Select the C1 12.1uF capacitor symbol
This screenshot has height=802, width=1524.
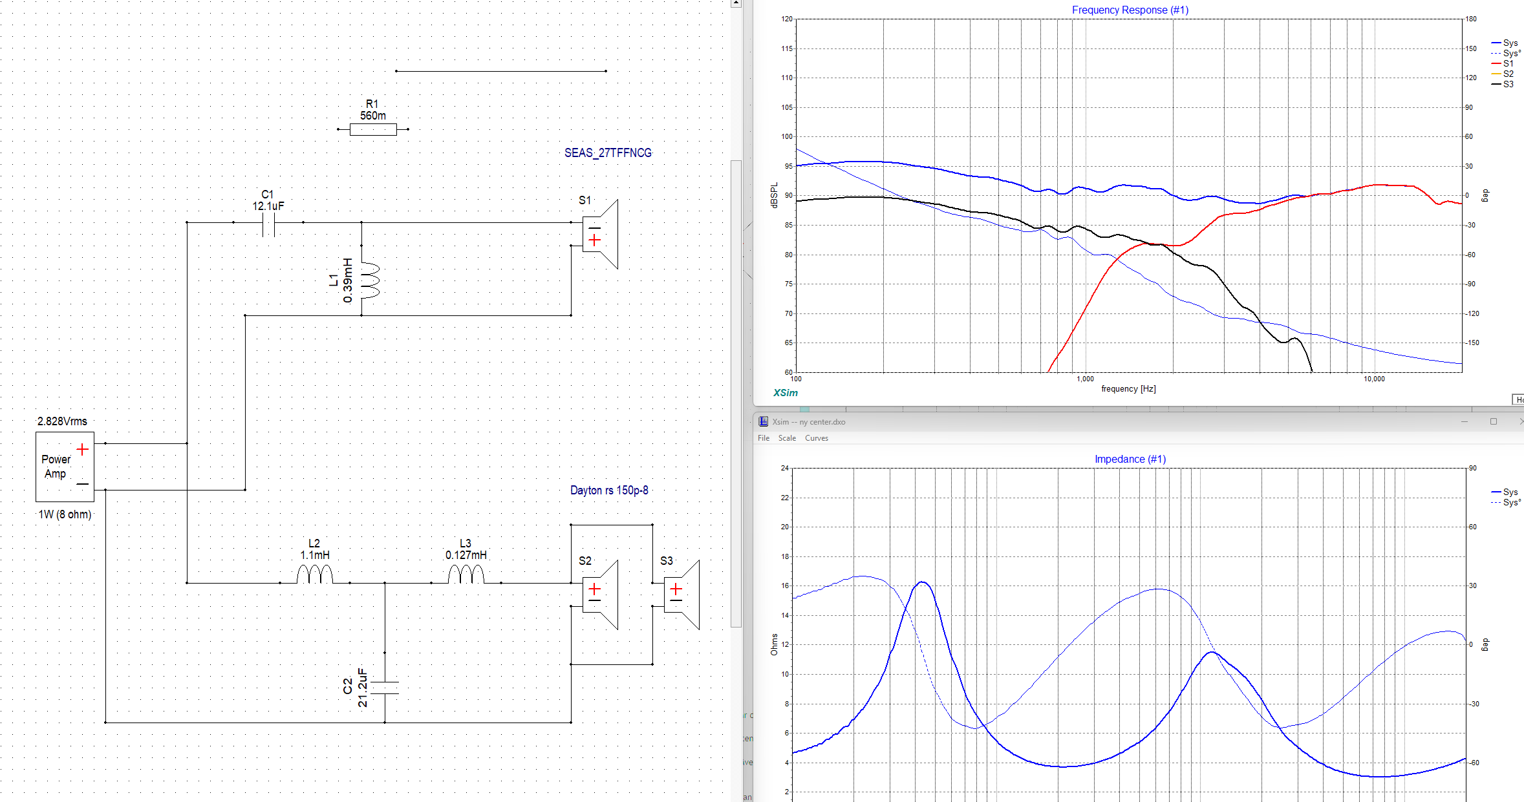(268, 223)
